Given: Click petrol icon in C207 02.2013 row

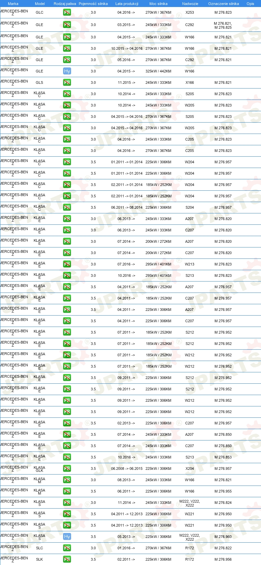Looking at the screenshot, I should coord(67,423).
